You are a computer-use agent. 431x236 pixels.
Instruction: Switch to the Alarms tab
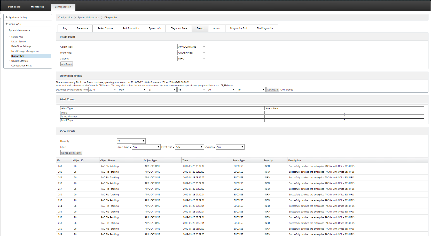pos(217,28)
